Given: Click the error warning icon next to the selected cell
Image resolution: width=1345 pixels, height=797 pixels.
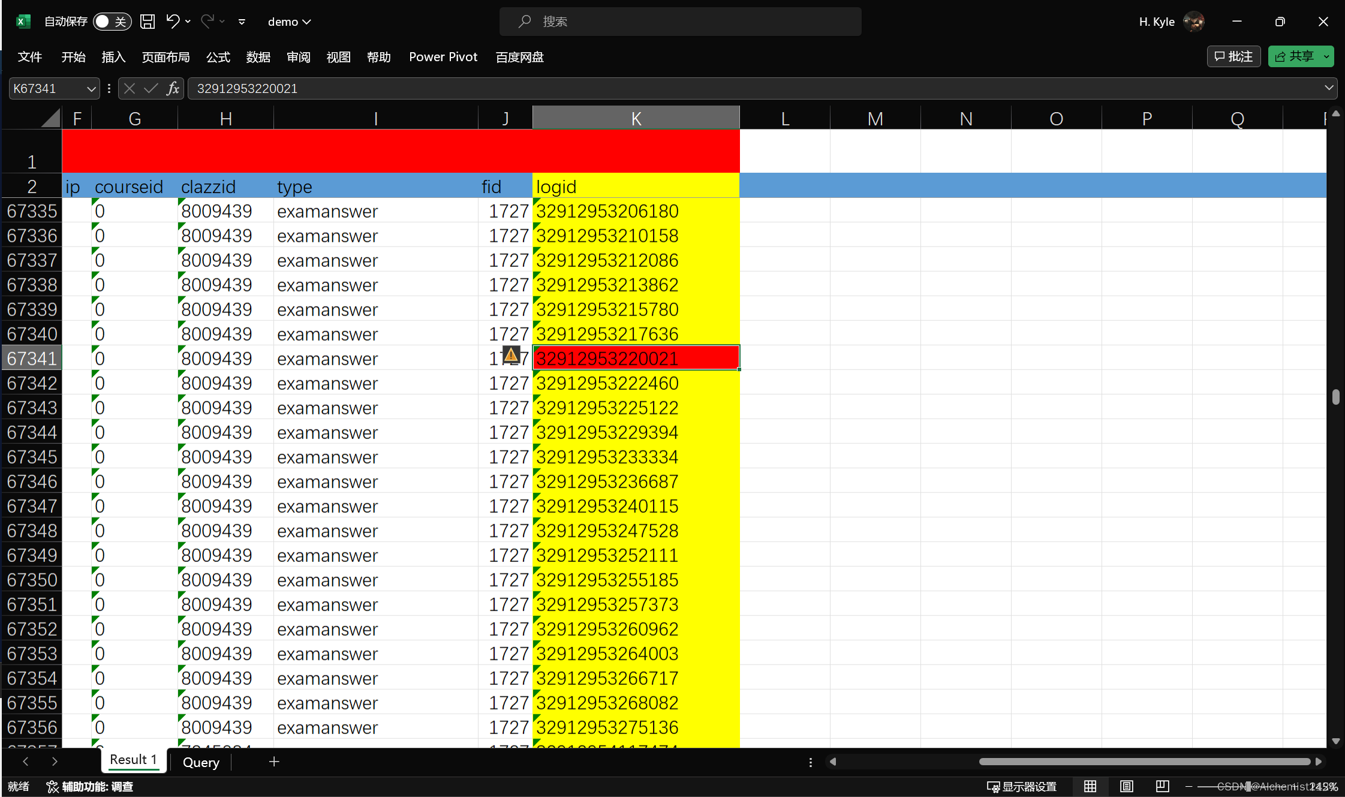Looking at the screenshot, I should pos(511,356).
